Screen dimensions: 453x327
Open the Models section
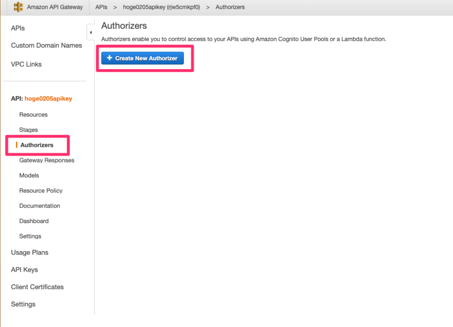pyautogui.click(x=29, y=175)
